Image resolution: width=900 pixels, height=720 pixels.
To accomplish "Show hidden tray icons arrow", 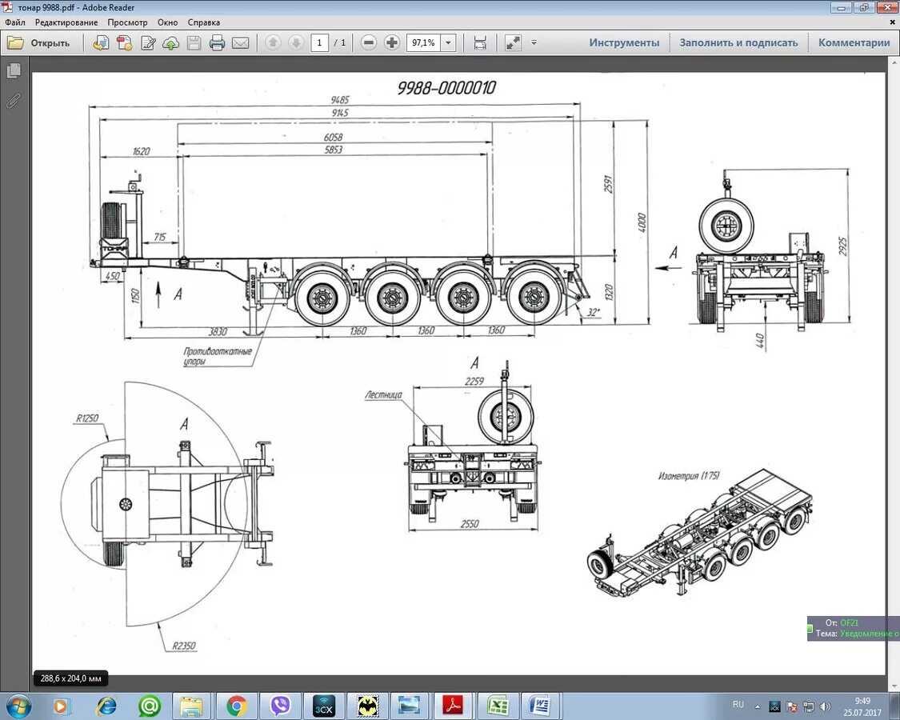I will click(757, 706).
